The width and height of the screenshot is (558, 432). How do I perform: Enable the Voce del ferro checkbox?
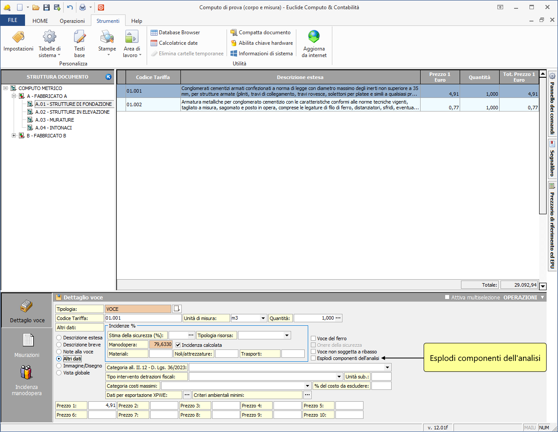313,338
